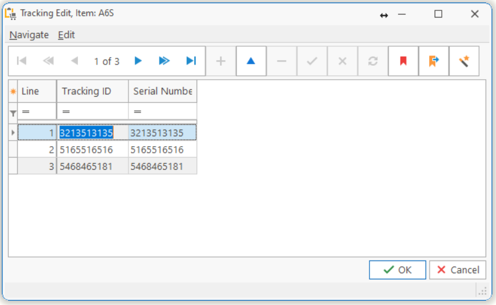
Task: Set a bookmark with the red icon
Action: pos(403,61)
